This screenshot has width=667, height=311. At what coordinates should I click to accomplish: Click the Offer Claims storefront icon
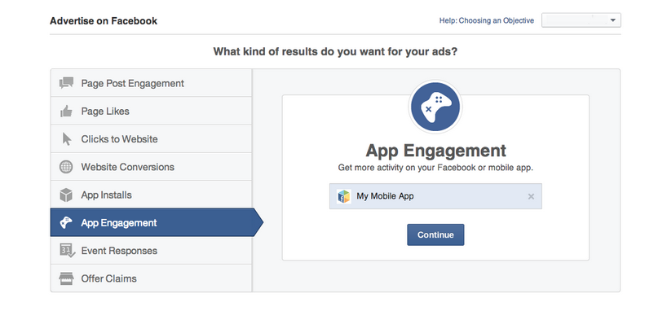coord(66,278)
